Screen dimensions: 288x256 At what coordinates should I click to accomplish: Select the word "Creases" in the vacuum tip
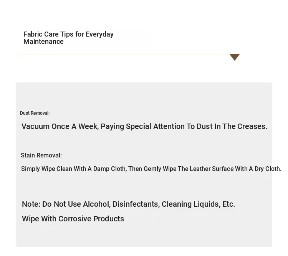pyautogui.click(x=251, y=126)
